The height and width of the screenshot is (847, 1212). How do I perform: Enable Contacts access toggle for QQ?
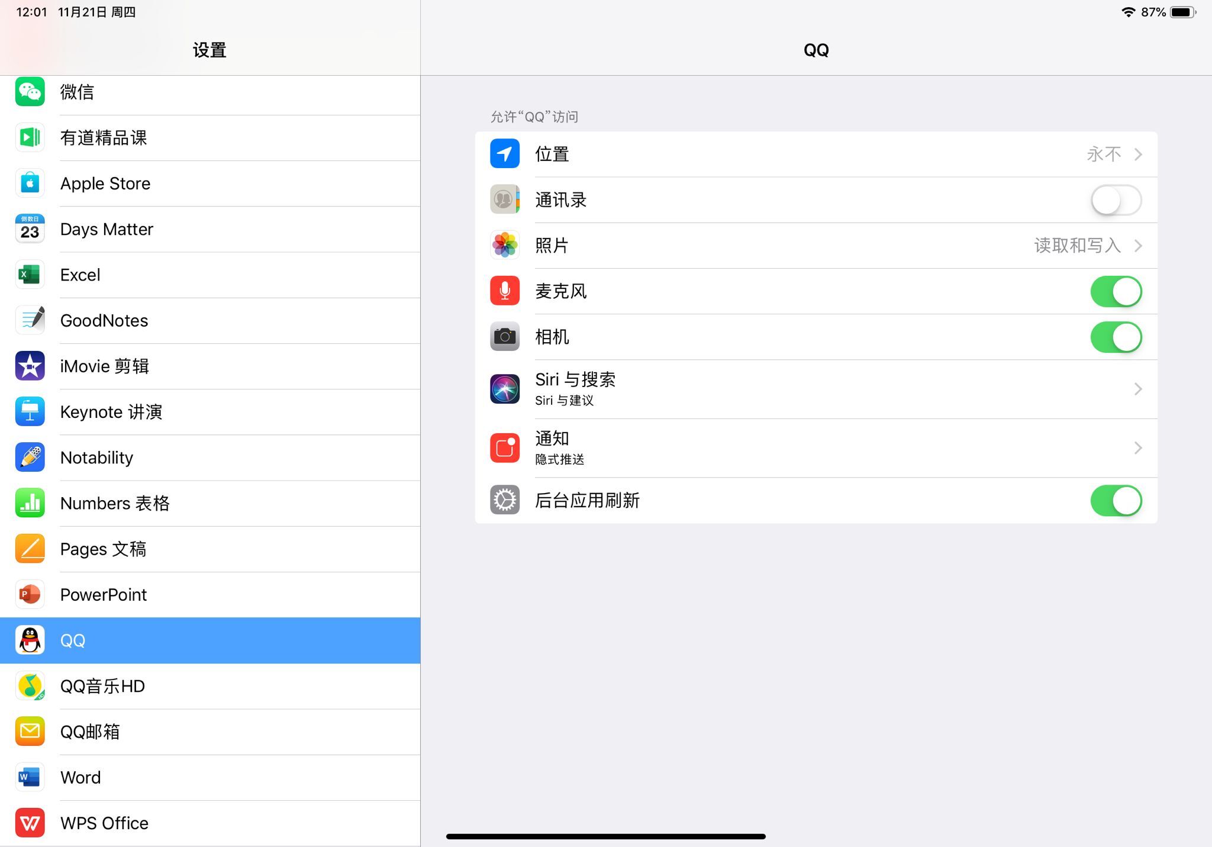pyautogui.click(x=1115, y=200)
